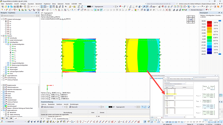Click the keyword search input field
Screen dimensions: 223x125
click(x=161, y=4)
